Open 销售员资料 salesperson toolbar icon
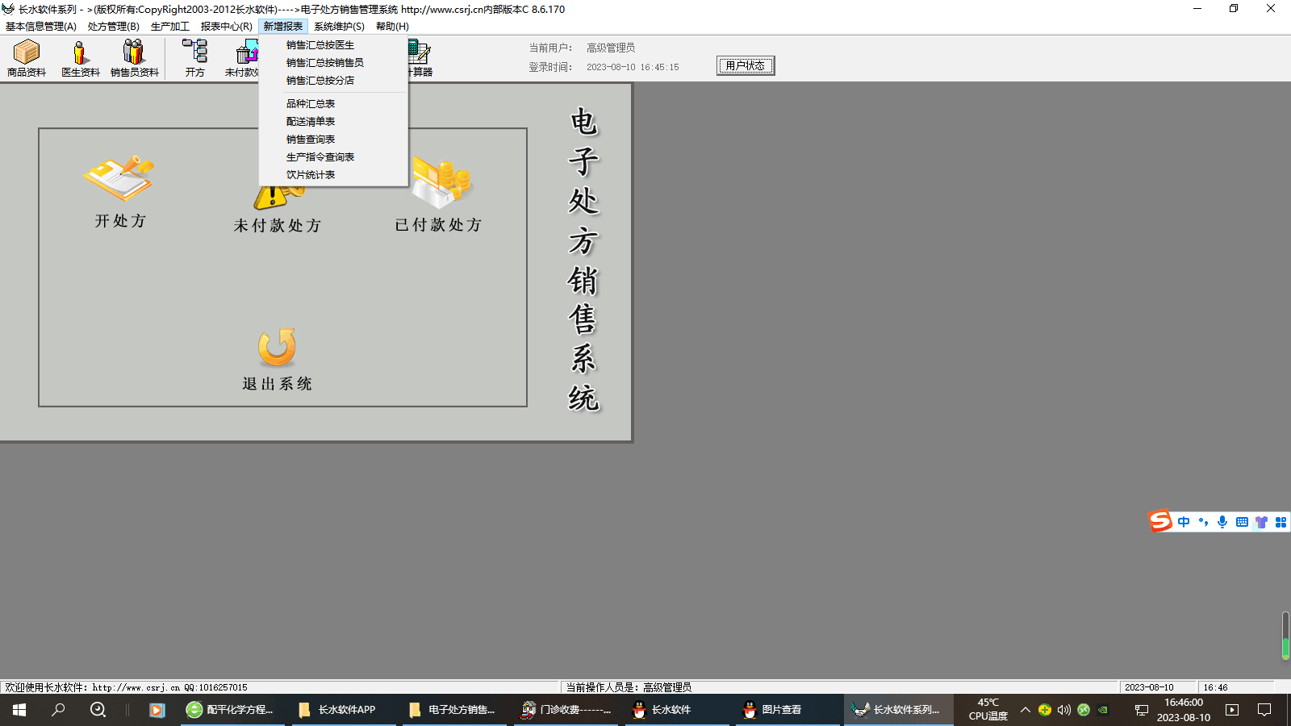The height and width of the screenshot is (726, 1291). click(x=134, y=58)
